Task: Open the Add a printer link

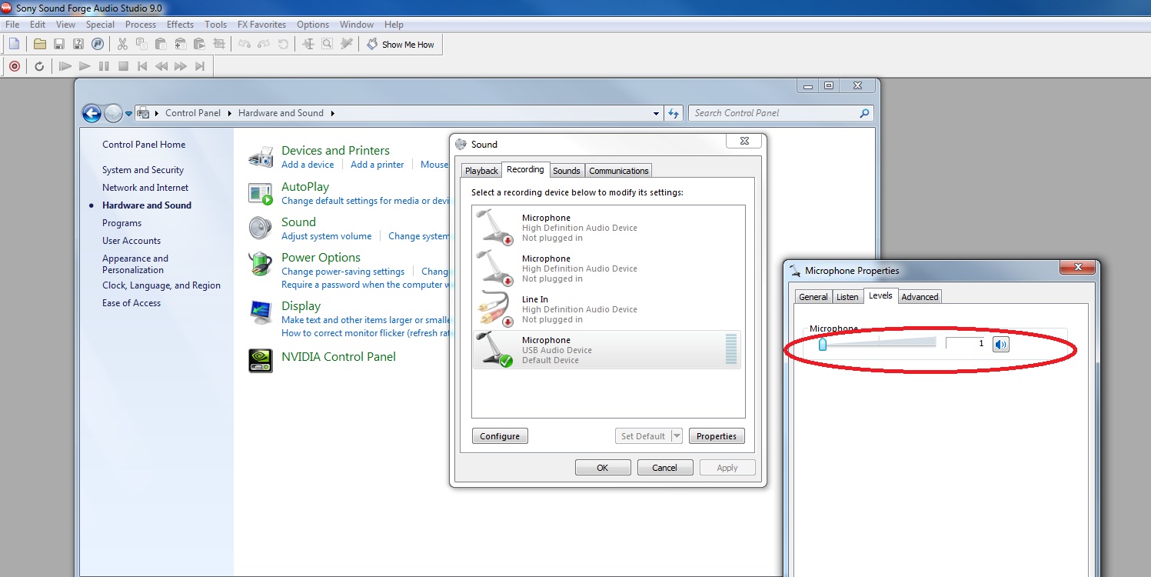Action: pyautogui.click(x=377, y=165)
